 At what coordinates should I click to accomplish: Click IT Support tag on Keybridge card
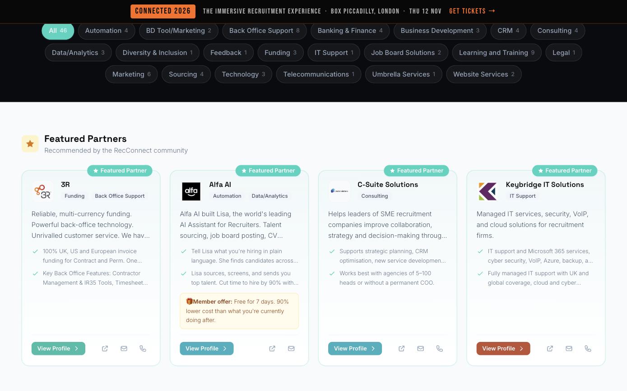point(523,196)
